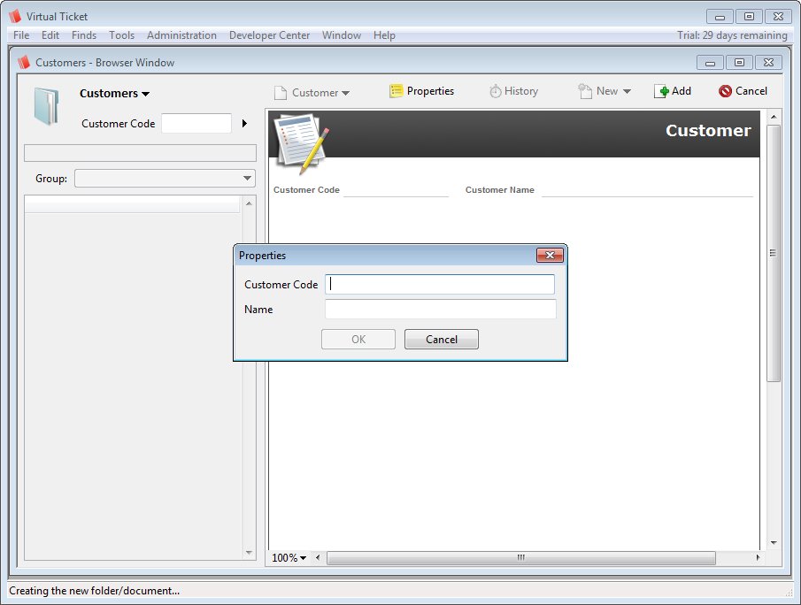Click the red Cancel icon in toolbar

(x=725, y=91)
